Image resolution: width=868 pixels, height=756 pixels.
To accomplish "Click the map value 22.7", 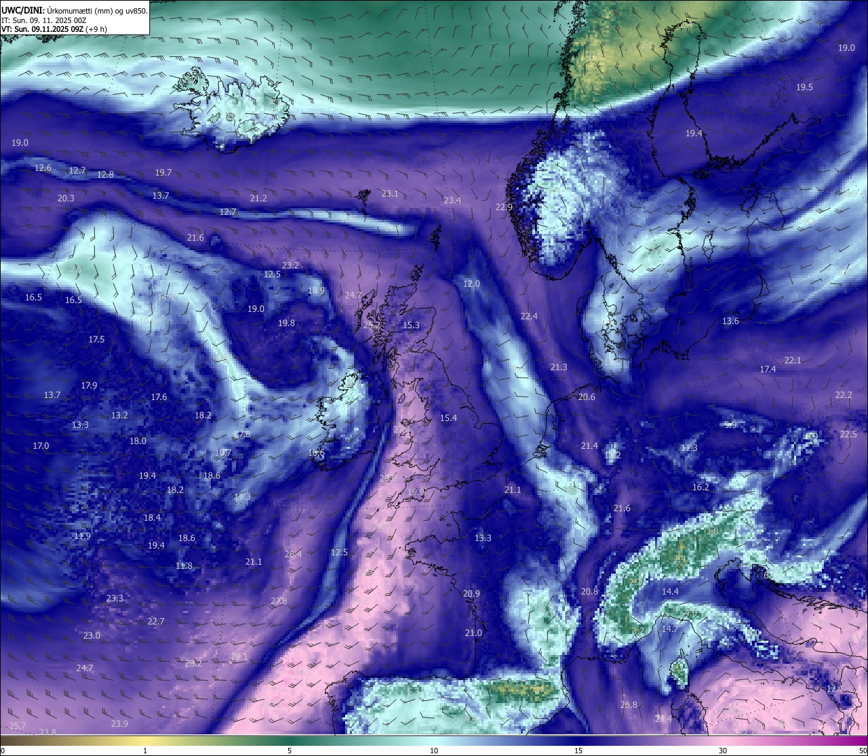I will click(156, 622).
